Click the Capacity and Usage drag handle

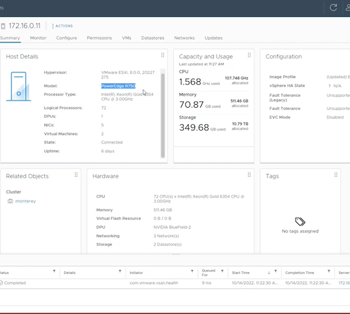(249, 55)
